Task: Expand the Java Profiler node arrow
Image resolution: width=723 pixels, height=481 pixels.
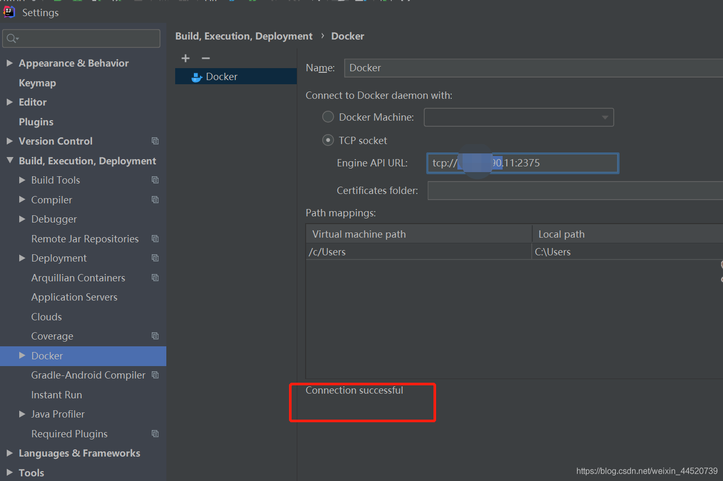Action: (x=22, y=414)
